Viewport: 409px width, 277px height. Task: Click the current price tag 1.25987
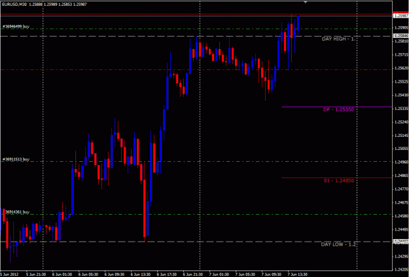pos(400,16)
